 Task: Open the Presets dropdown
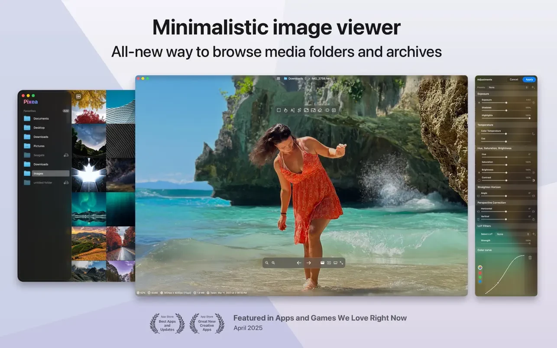coord(508,87)
